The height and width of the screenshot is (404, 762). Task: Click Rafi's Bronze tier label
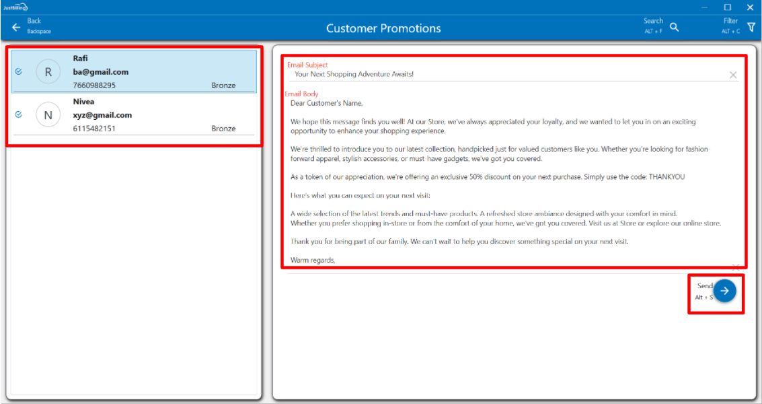coord(223,86)
